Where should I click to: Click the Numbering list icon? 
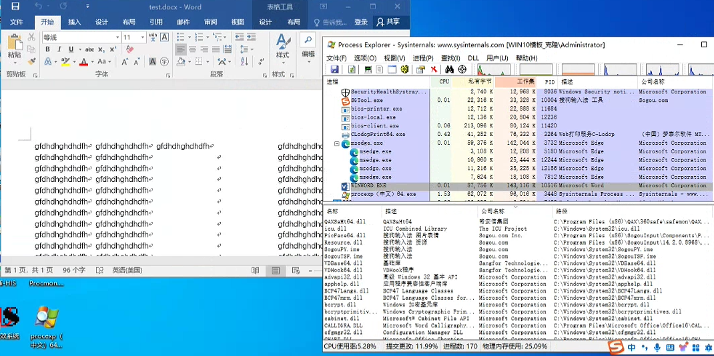click(199, 37)
